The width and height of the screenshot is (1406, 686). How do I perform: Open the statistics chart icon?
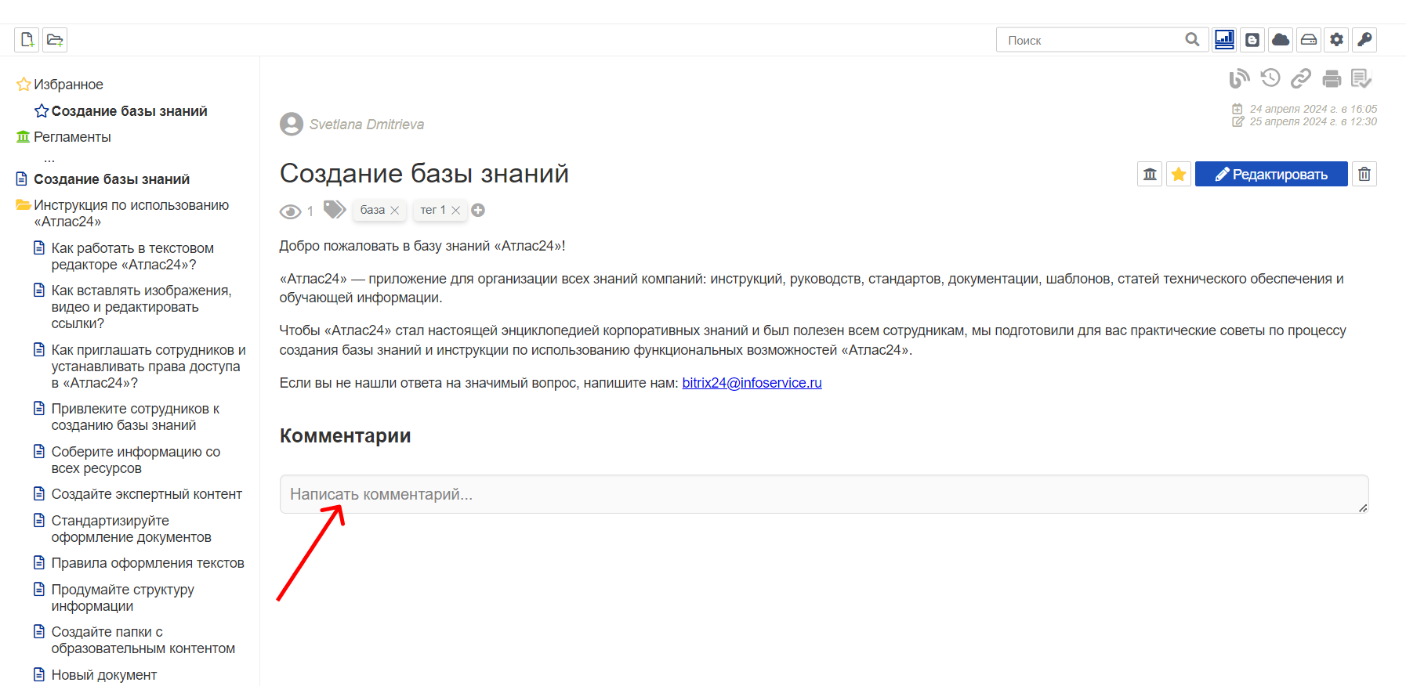(1224, 40)
